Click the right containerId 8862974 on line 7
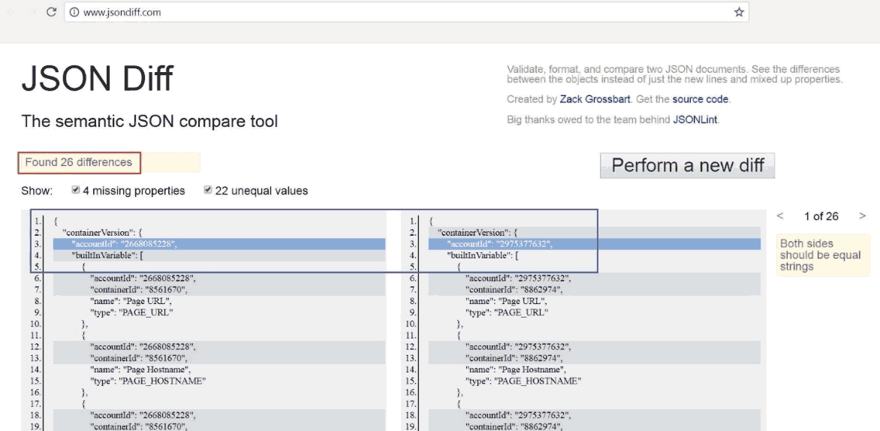 pyautogui.click(x=513, y=290)
